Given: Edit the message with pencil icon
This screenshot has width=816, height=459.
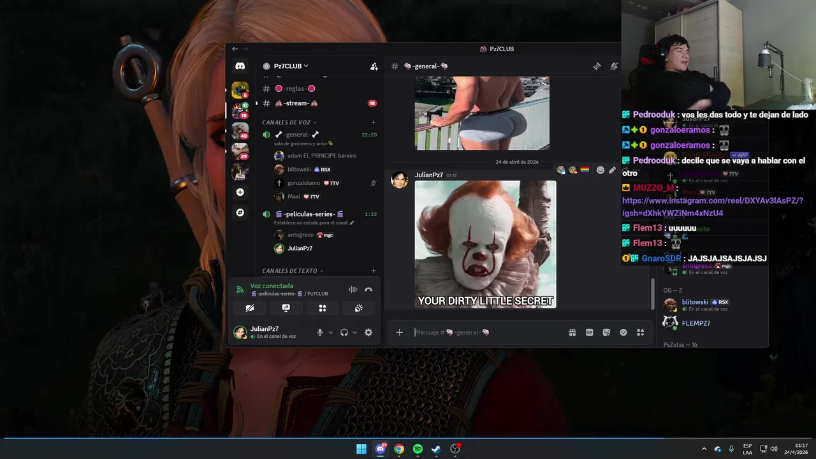Looking at the screenshot, I should click(x=613, y=170).
